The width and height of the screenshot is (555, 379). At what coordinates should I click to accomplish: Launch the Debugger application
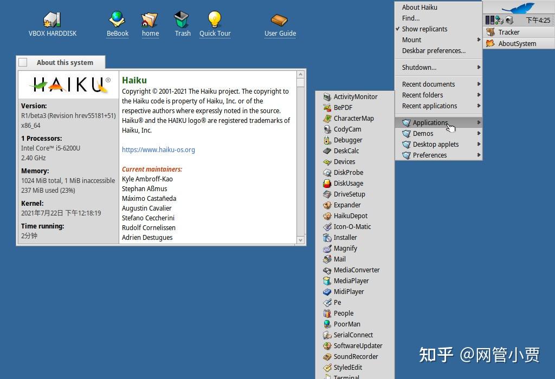point(355,140)
